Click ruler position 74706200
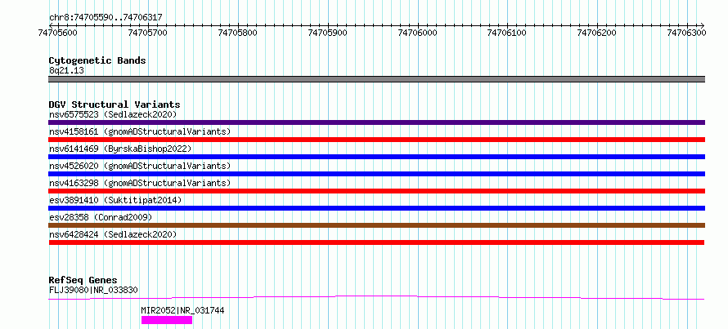Image resolution: width=728 pixels, height=329 pixels. pos(597,33)
